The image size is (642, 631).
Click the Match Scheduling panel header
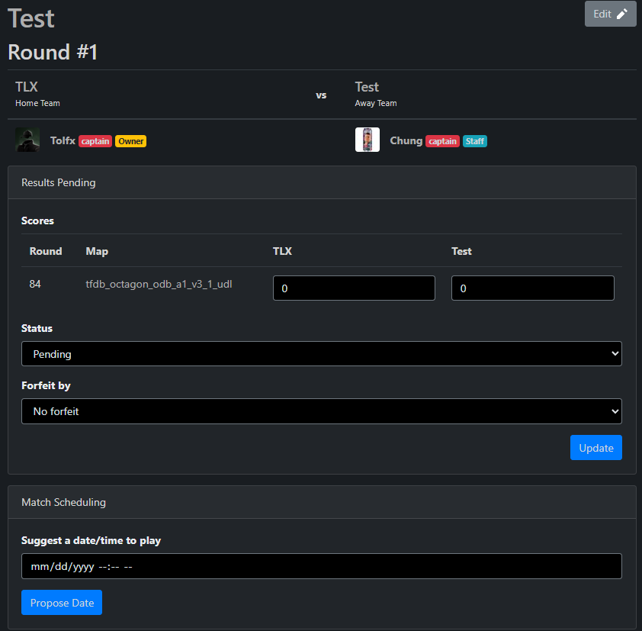pyautogui.click(x=321, y=502)
